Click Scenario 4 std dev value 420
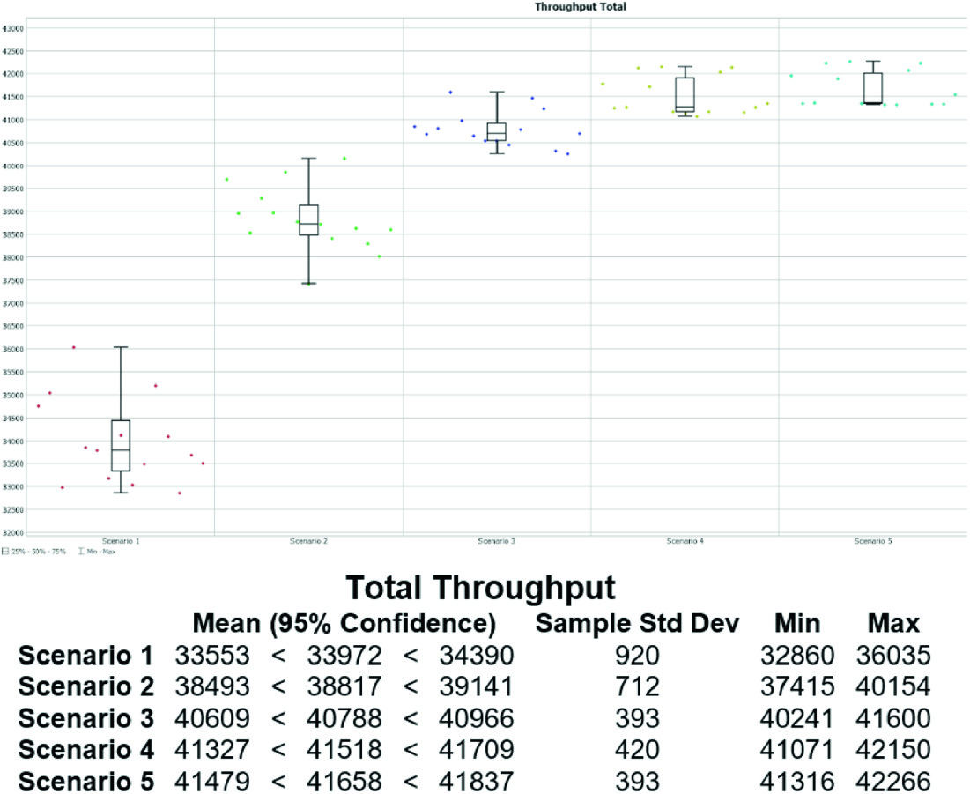Viewport: 970px width, 794px height. point(637,749)
